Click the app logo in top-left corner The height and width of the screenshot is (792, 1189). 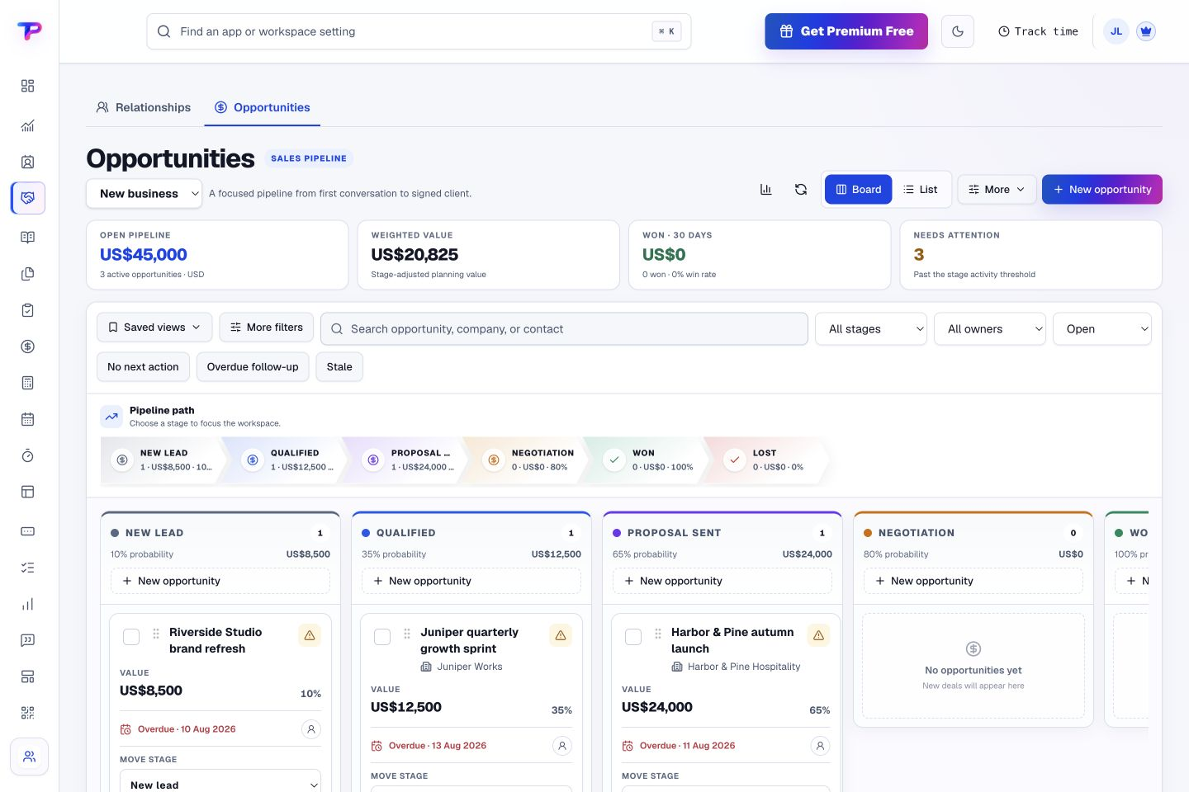tap(29, 31)
